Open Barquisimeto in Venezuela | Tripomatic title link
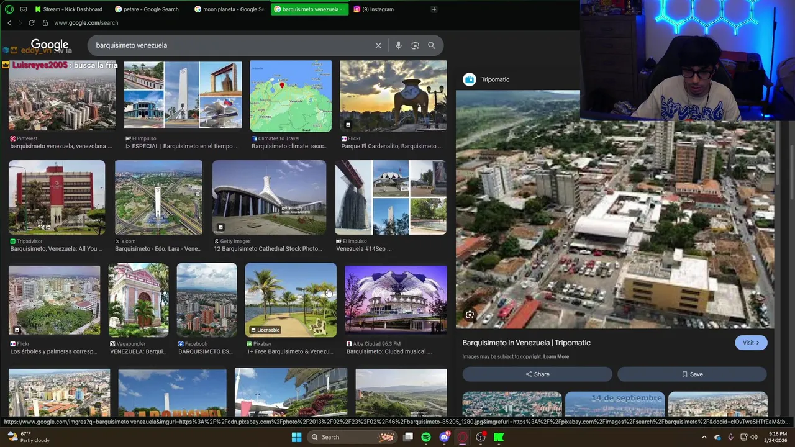This screenshot has height=447, width=795. (526, 343)
